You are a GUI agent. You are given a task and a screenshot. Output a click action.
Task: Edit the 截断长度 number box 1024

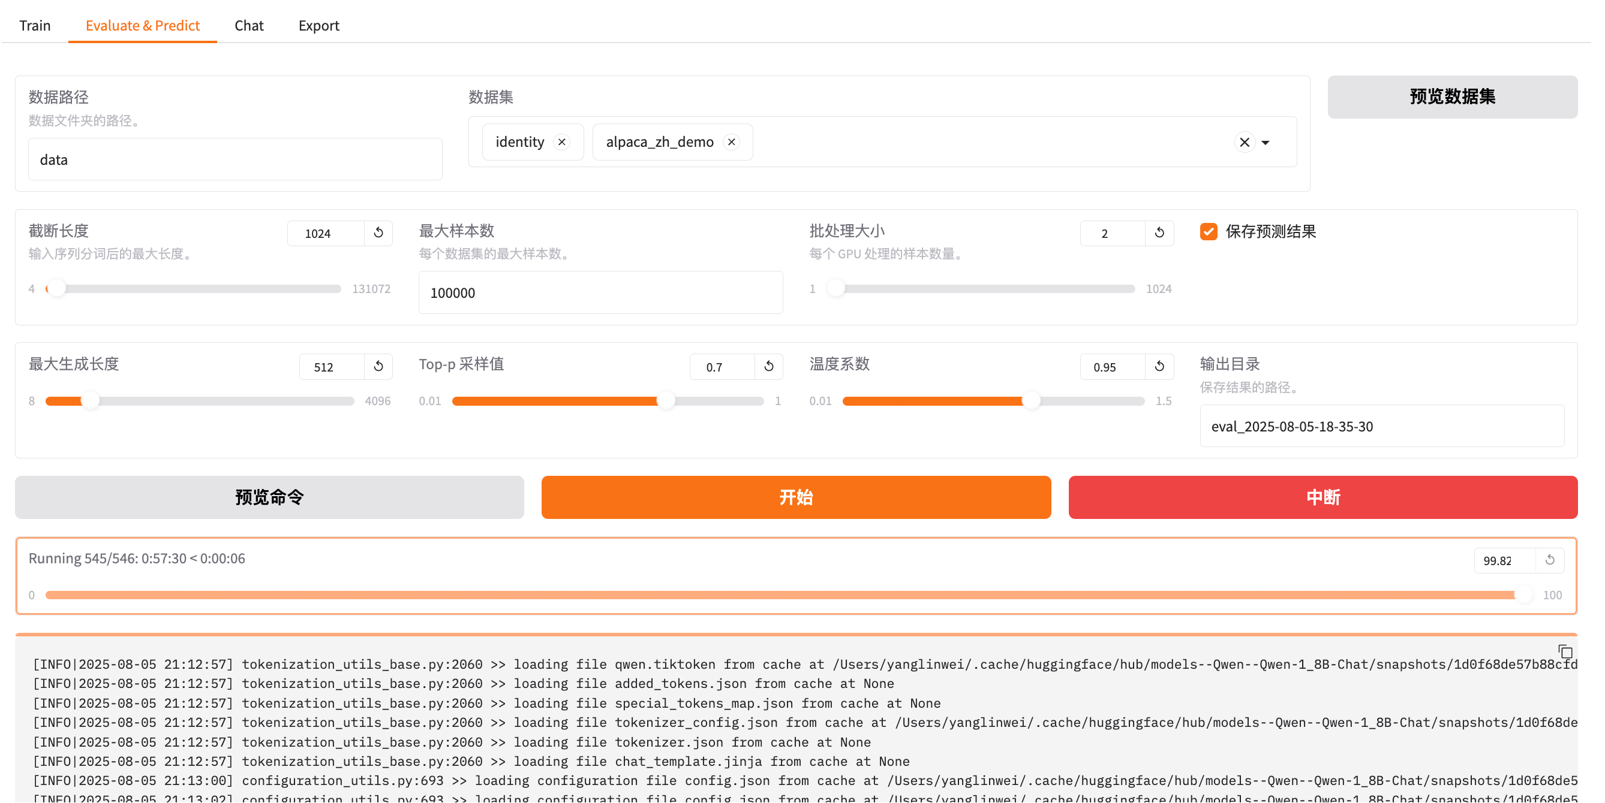point(326,234)
